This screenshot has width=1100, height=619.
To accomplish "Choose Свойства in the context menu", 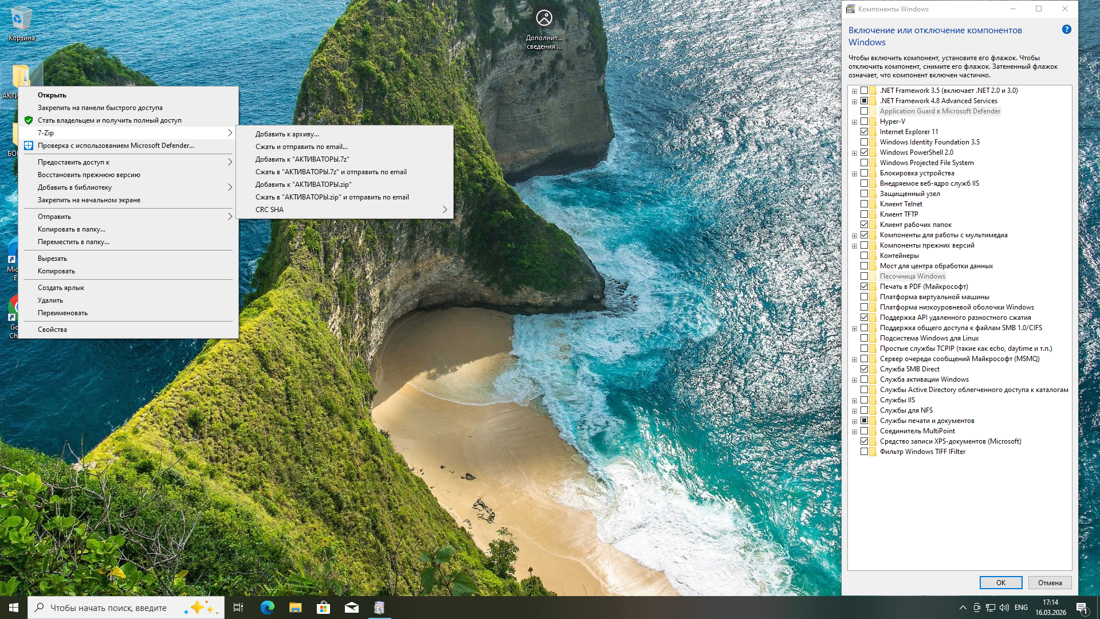I will [x=52, y=330].
